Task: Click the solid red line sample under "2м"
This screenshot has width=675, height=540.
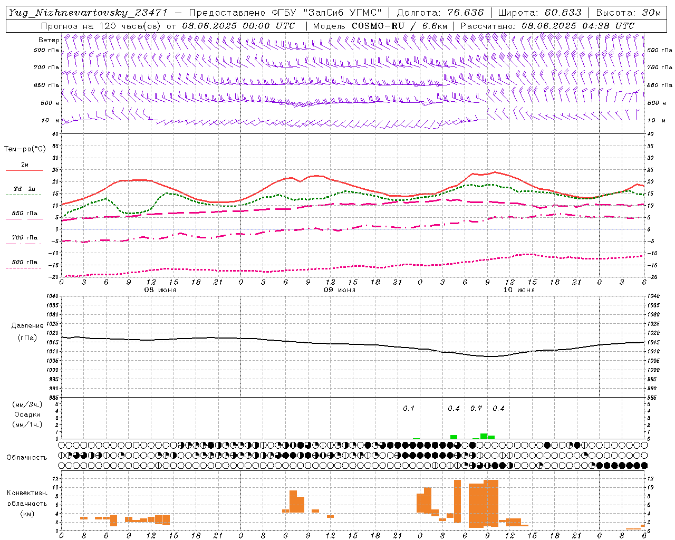Action: (25, 170)
